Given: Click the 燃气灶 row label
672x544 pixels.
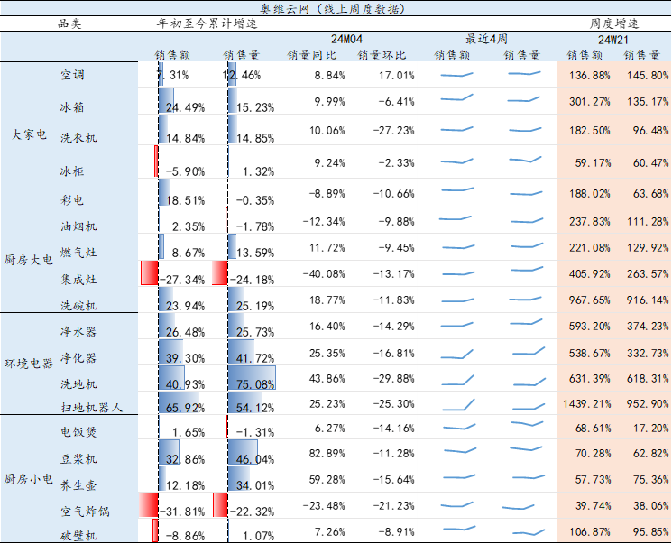Looking at the screenshot, I should [x=78, y=253].
